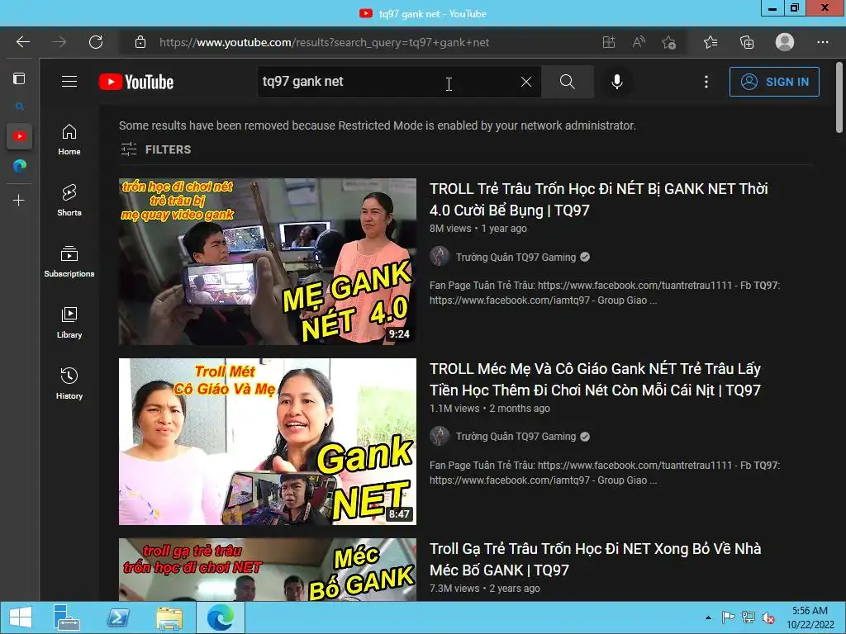This screenshot has height=634, width=846.
Task: Open File Explorer from taskbar
Action: 169,617
